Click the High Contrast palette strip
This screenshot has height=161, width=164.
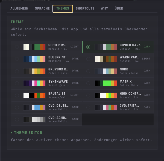pos(106,95)
